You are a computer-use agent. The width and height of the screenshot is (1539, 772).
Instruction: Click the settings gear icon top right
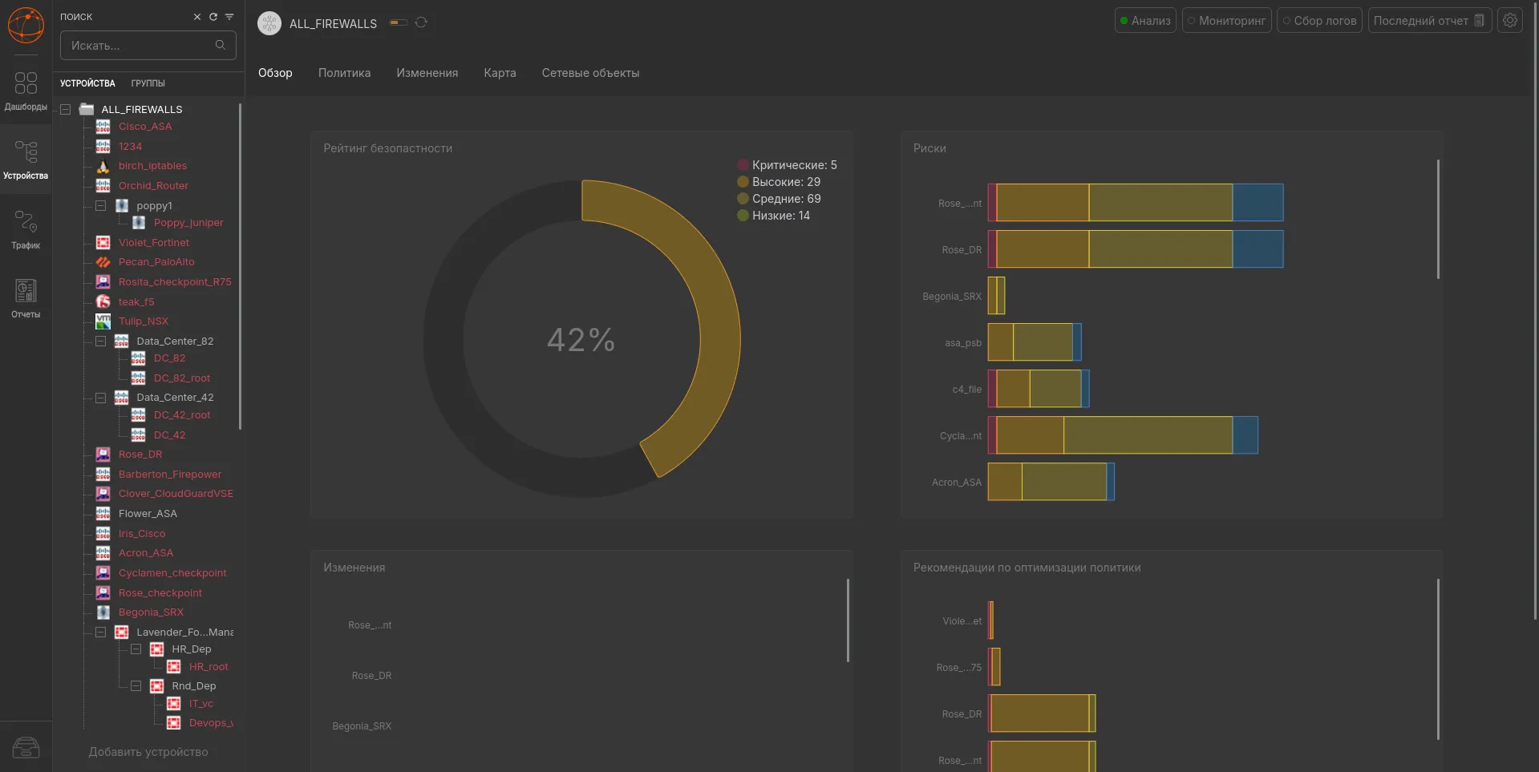tap(1510, 21)
